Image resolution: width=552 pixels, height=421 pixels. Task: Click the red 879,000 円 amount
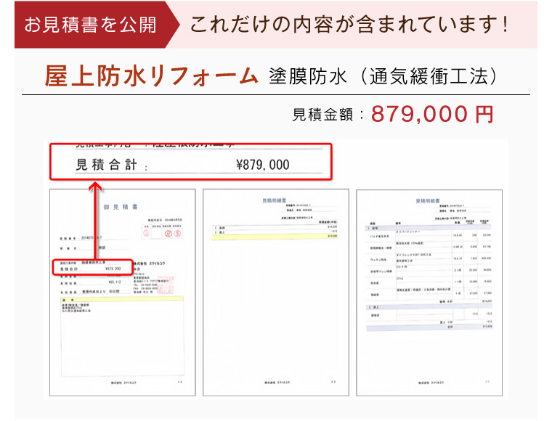(x=431, y=114)
